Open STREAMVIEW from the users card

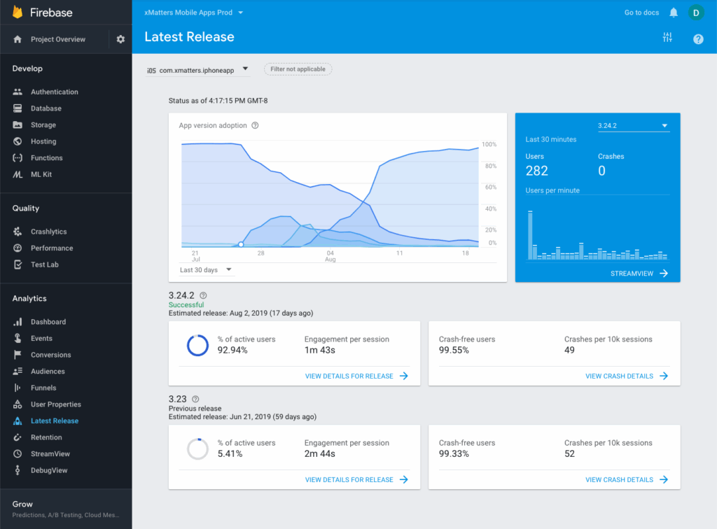[631, 274]
